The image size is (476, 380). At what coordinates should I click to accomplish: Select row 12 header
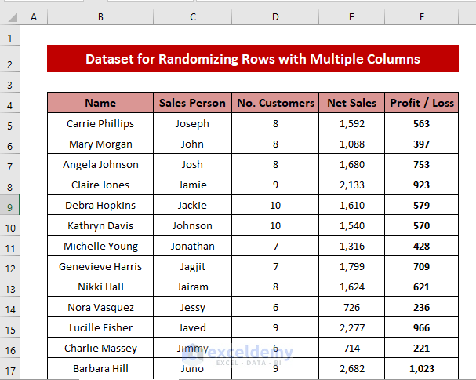tap(9, 266)
